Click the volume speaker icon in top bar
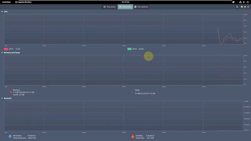251x141 pixels. point(244,2)
